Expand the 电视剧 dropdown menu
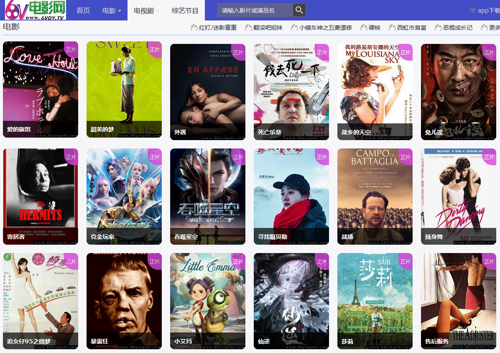 point(145,10)
